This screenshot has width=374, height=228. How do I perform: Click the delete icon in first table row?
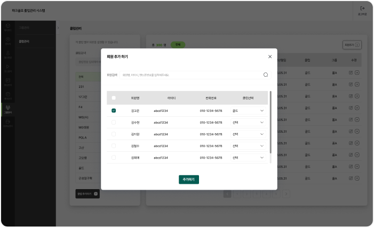357,72
